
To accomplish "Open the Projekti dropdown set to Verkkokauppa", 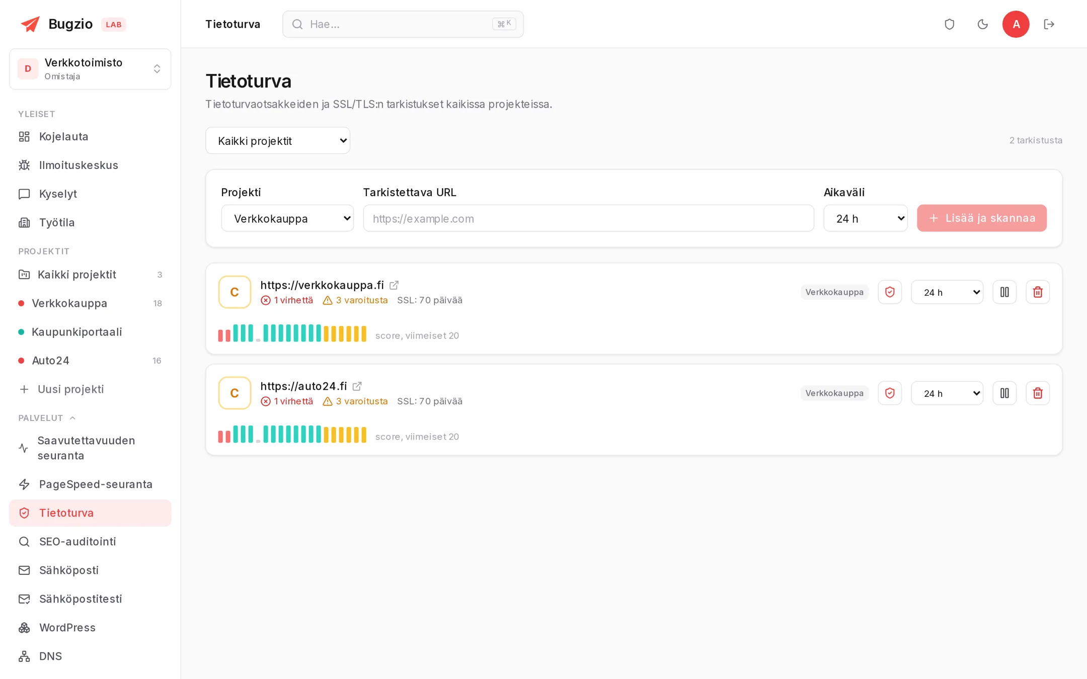I will [287, 218].
